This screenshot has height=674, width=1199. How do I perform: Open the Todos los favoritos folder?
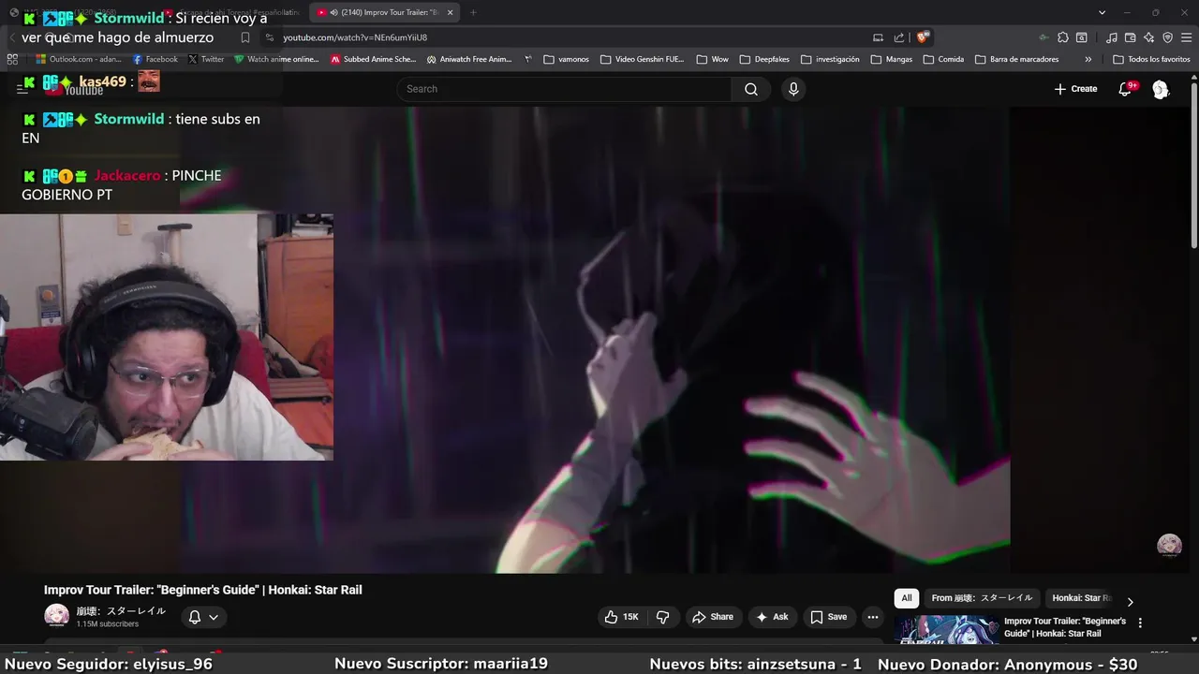click(x=1151, y=59)
